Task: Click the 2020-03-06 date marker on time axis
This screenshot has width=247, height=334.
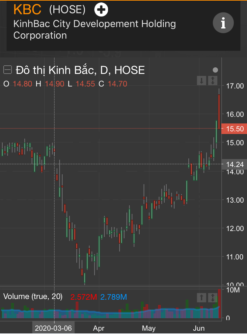Action: [x=53, y=328]
